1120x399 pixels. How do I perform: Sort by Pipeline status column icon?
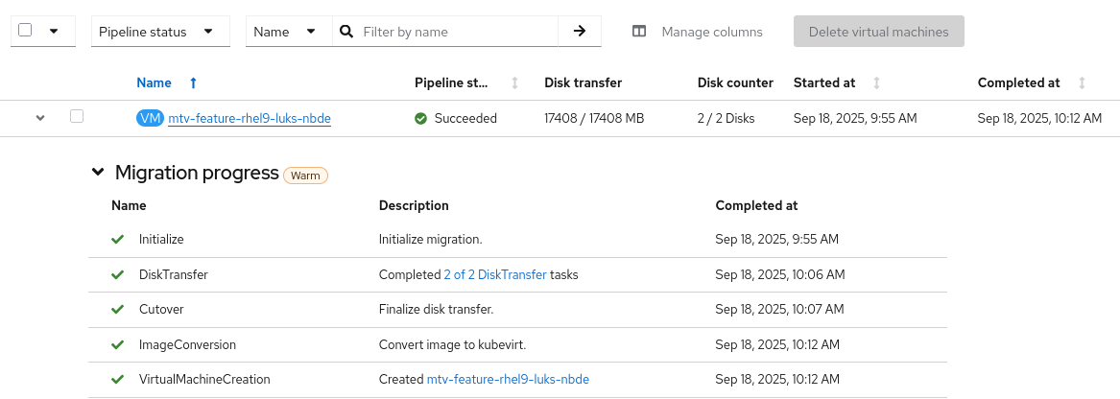(514, 83)
